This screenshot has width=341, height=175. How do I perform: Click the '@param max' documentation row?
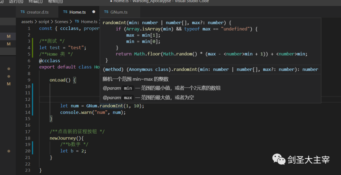click(x=148, y=98)
